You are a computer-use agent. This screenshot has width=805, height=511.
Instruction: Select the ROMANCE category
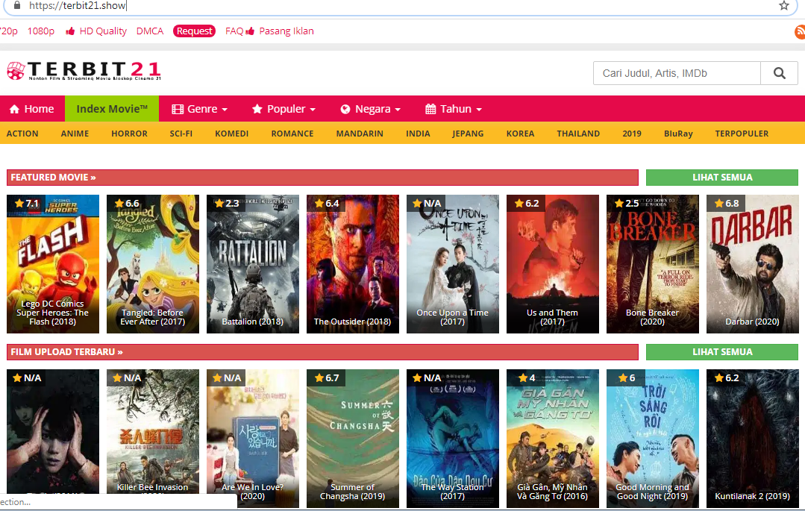(x=292, y=134)
